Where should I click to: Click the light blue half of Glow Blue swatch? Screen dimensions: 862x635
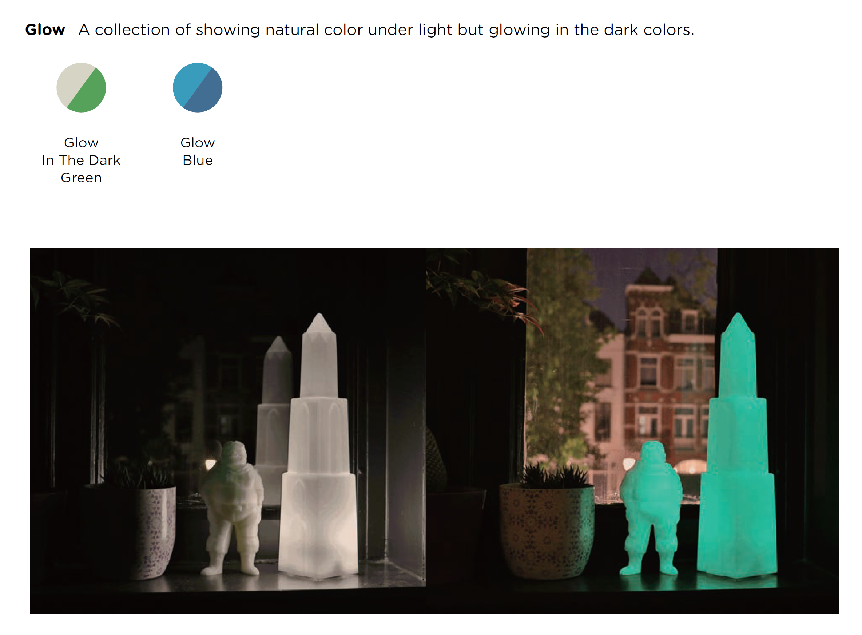[x=188, y=81]
